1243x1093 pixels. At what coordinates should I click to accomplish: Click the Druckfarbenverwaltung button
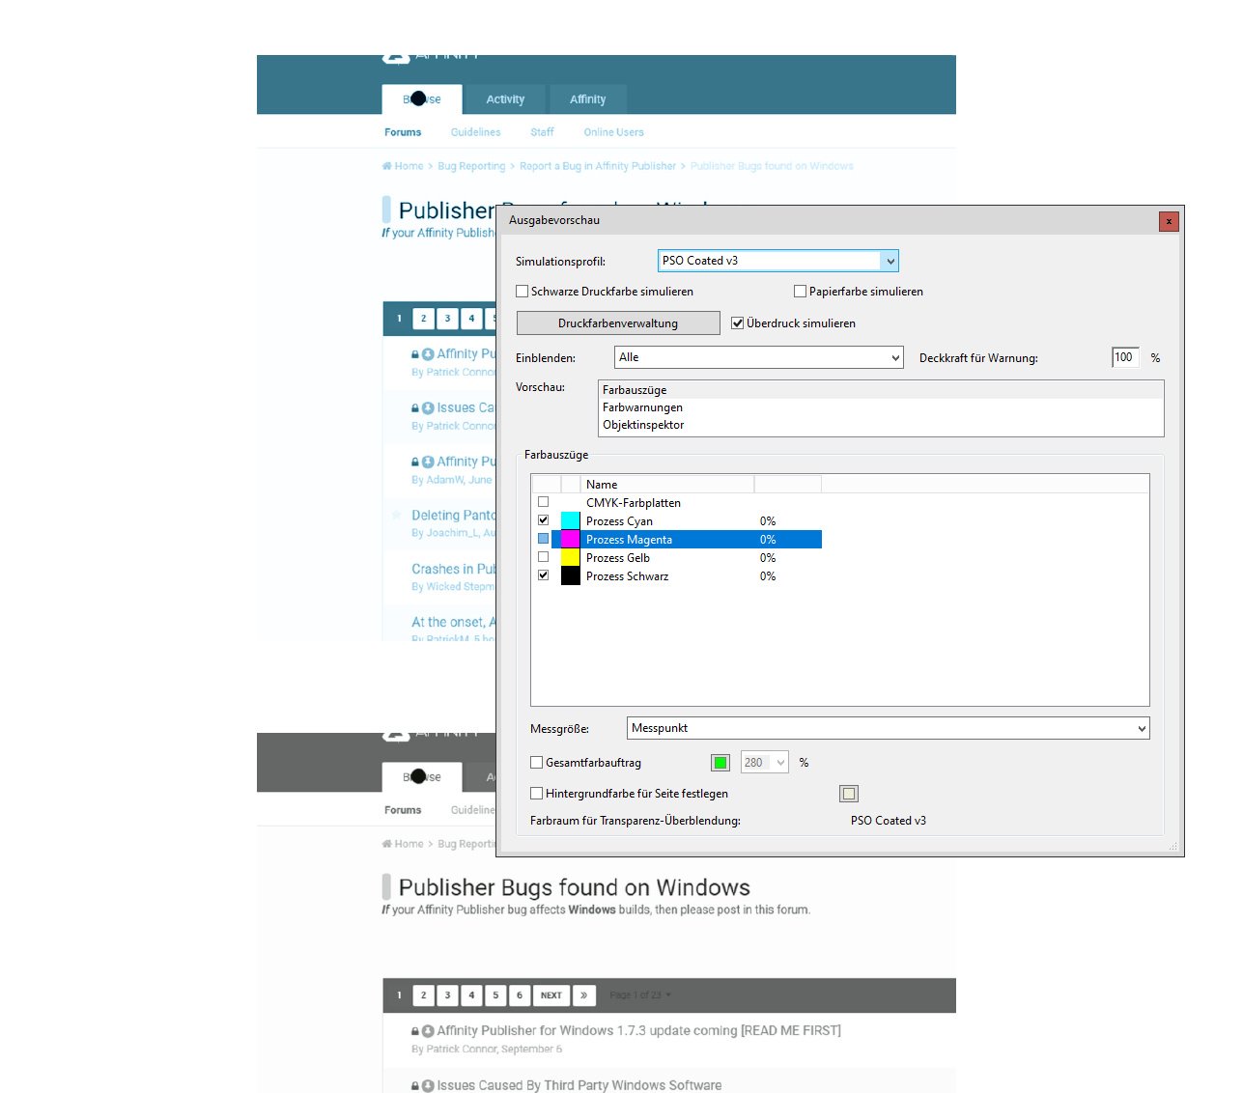pos(618,323)
